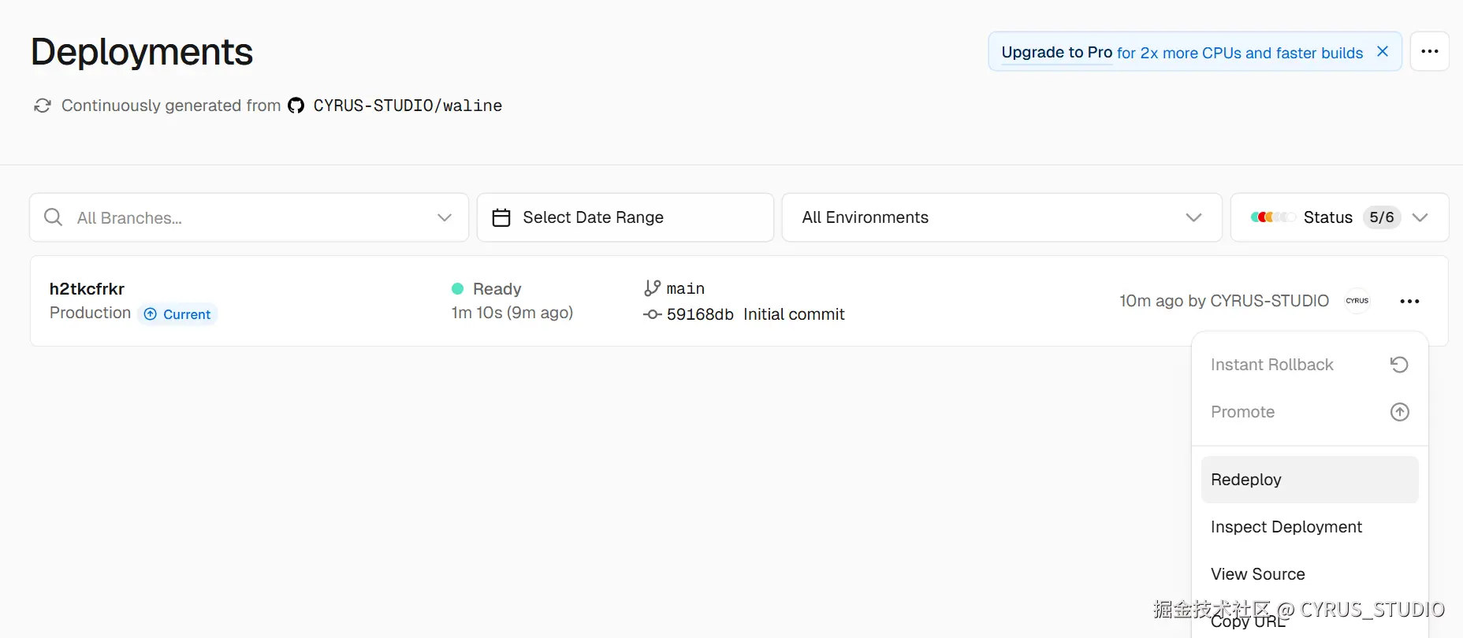Click the Deployments page heading
The width and height of the screenshot is (1463, 638).
tap(142, 52)
